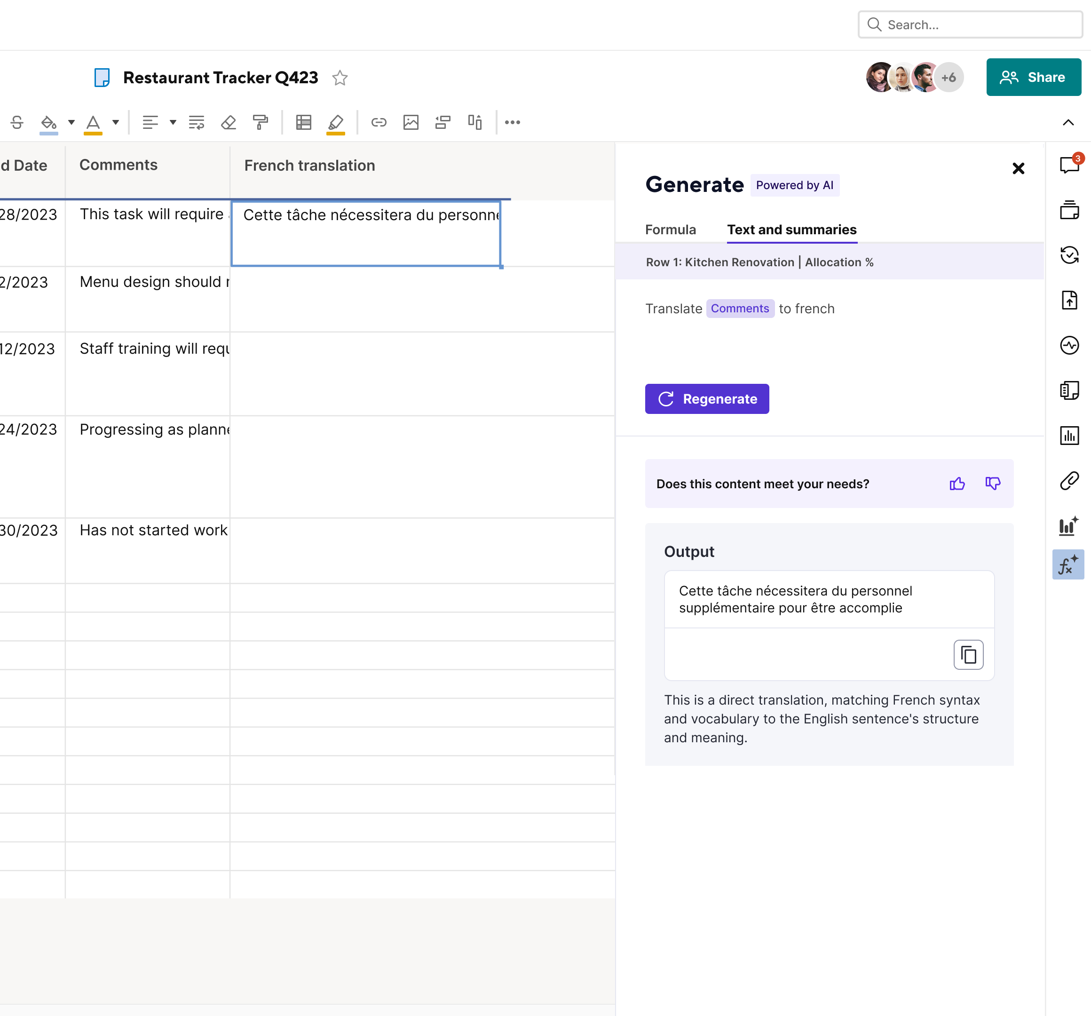
Task: Click the Regenerate button
Action: pyautogui.click(x=706, y=398)
